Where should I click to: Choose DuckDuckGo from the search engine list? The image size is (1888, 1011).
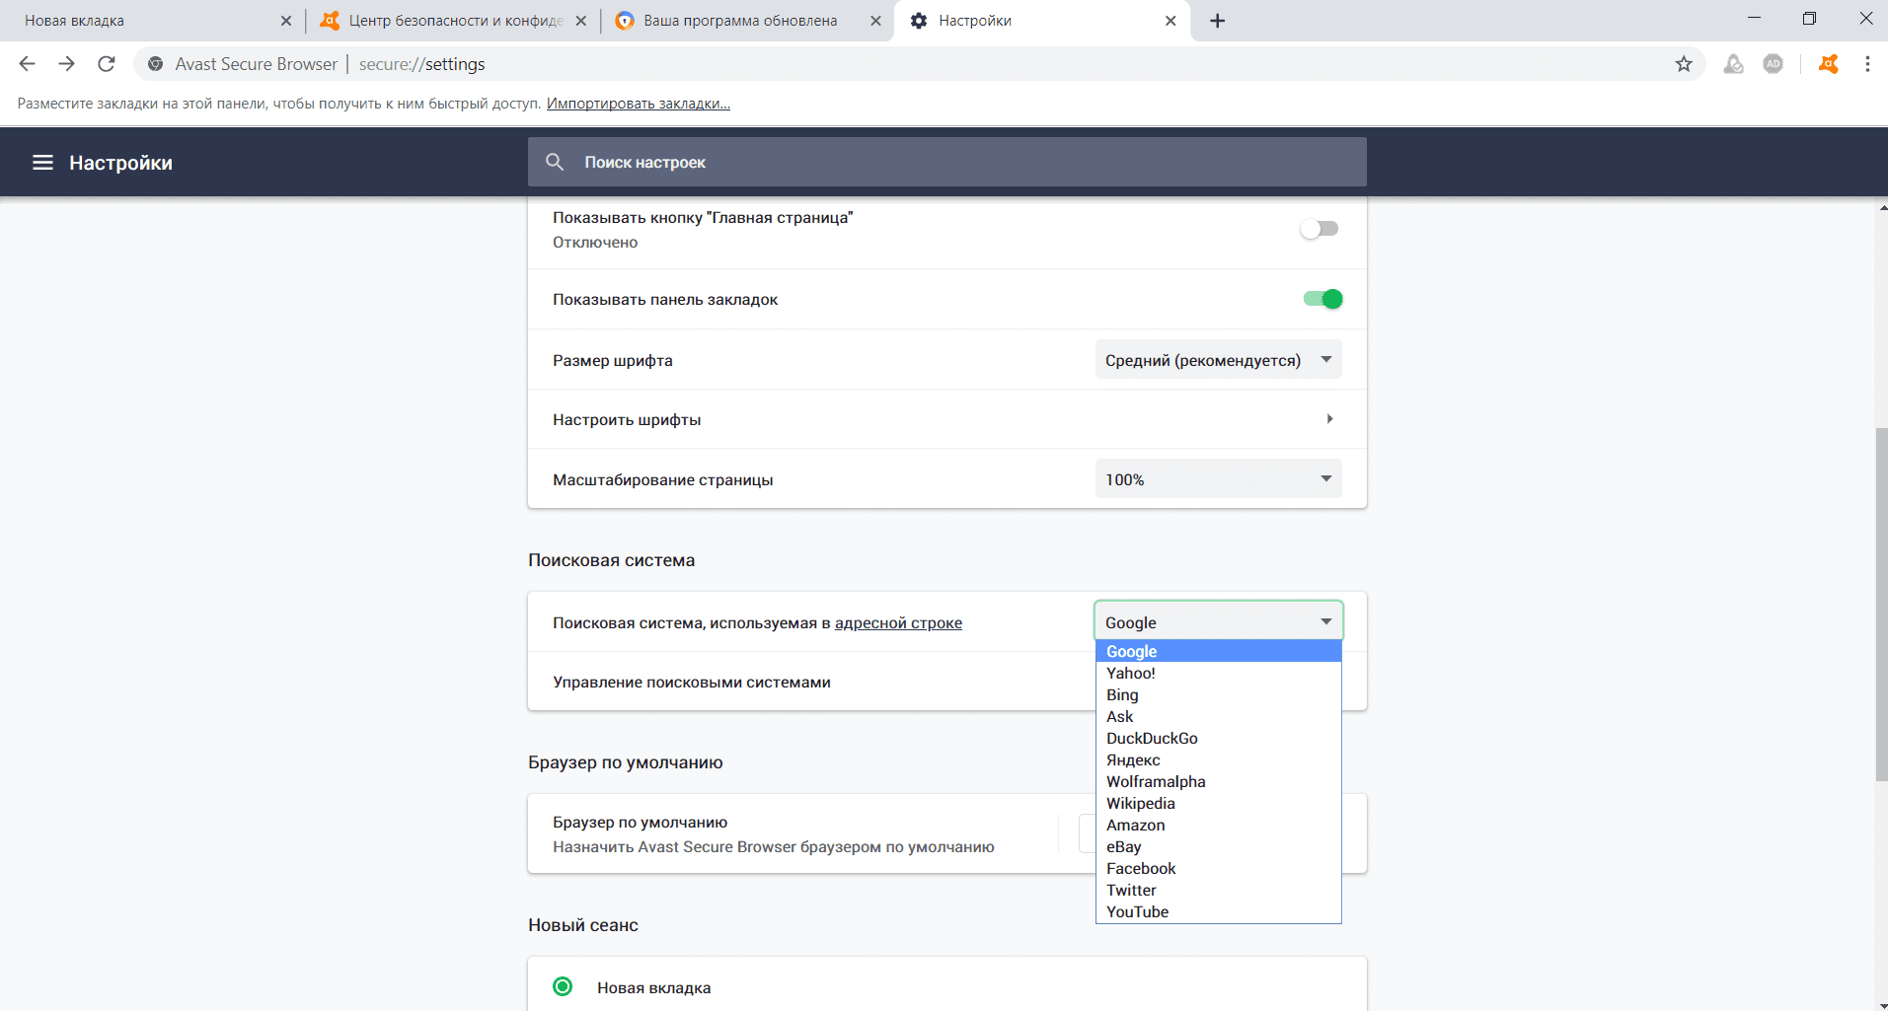click(x=1152, y=738)
